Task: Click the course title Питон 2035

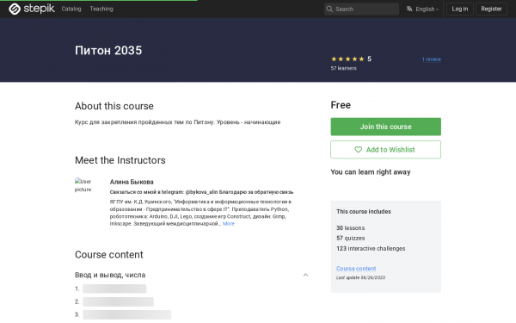Action: coord(108,51)
